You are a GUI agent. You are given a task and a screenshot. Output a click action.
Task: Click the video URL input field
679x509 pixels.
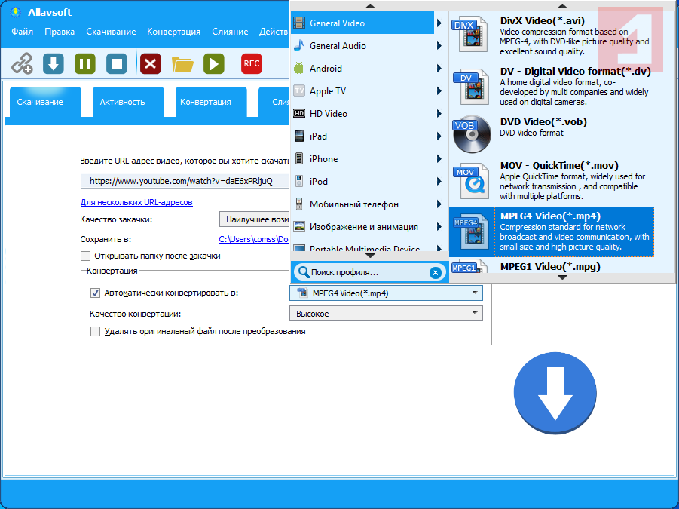coord(185,181)
